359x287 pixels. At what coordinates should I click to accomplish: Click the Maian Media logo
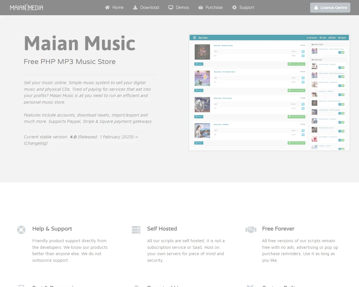click(x=26, y=7)
